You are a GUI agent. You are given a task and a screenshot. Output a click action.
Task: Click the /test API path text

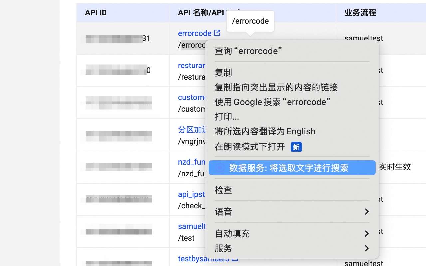click(186, 238)
